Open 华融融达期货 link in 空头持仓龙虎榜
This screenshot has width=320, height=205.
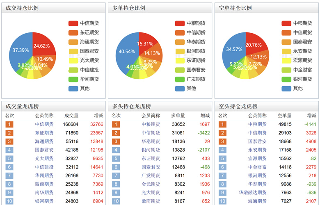click(253, 193)
